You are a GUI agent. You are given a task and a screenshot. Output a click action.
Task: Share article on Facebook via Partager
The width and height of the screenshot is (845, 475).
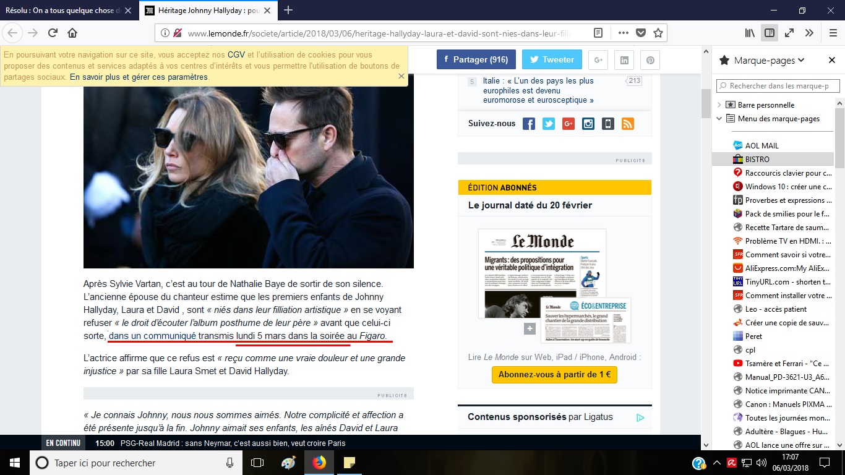coord(476,59)
